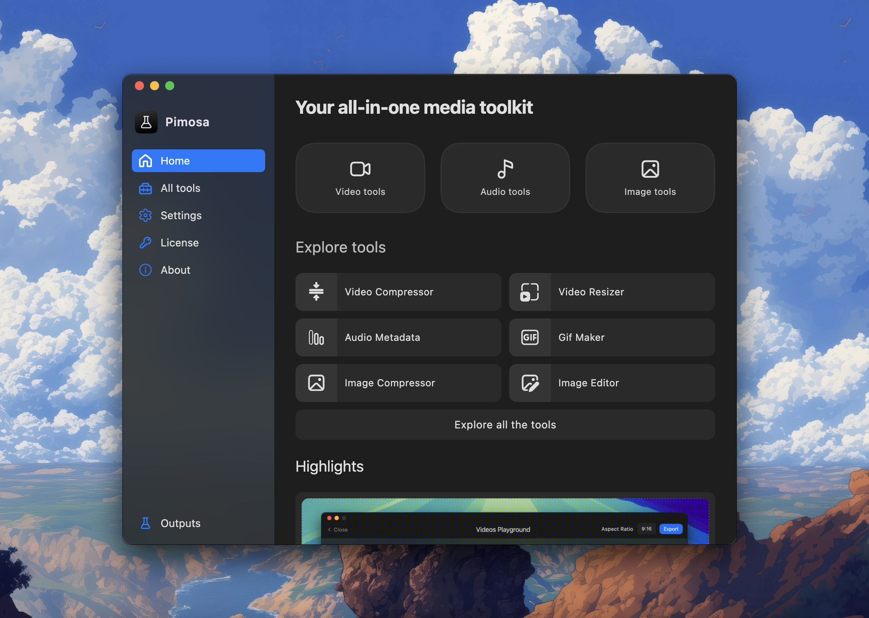This screenshot has width=869, height=618.
Task: Click the GIF icon for Gif Maker
Action: [x=530, y=337]
